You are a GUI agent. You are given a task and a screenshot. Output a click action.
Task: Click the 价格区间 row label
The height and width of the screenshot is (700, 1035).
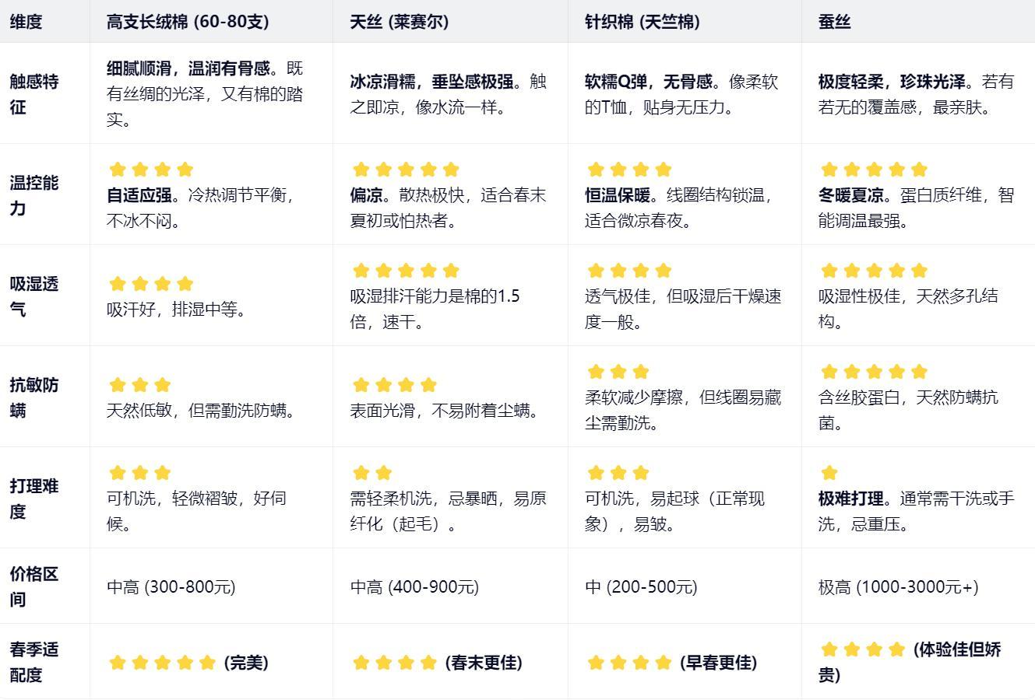(x=34, y=586)
